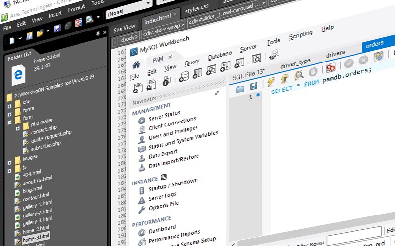
Task: Open Client Connections in Navigator
Action: click(x=172, y=123)
